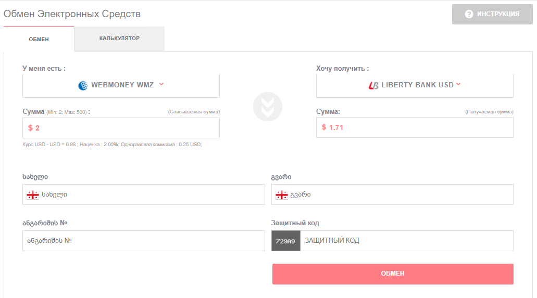Click the red Обмен submit button
Viewport: 537px width, 298px height.
coord(393,274)
